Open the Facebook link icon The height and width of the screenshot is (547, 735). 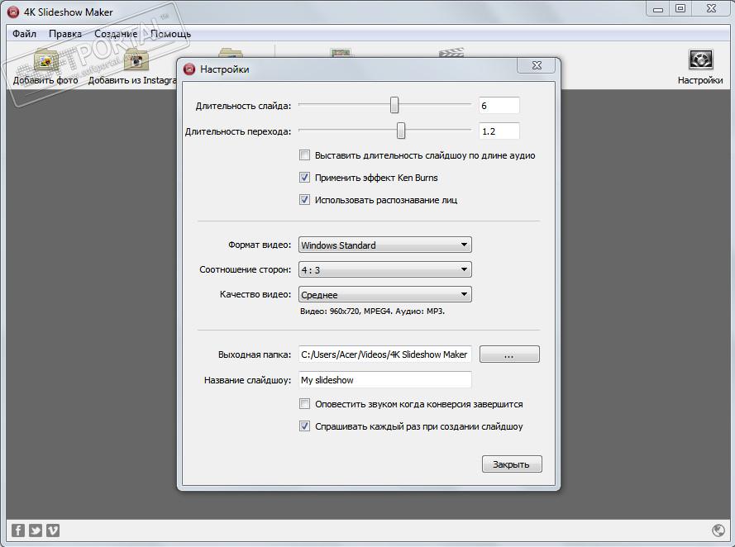18,530
